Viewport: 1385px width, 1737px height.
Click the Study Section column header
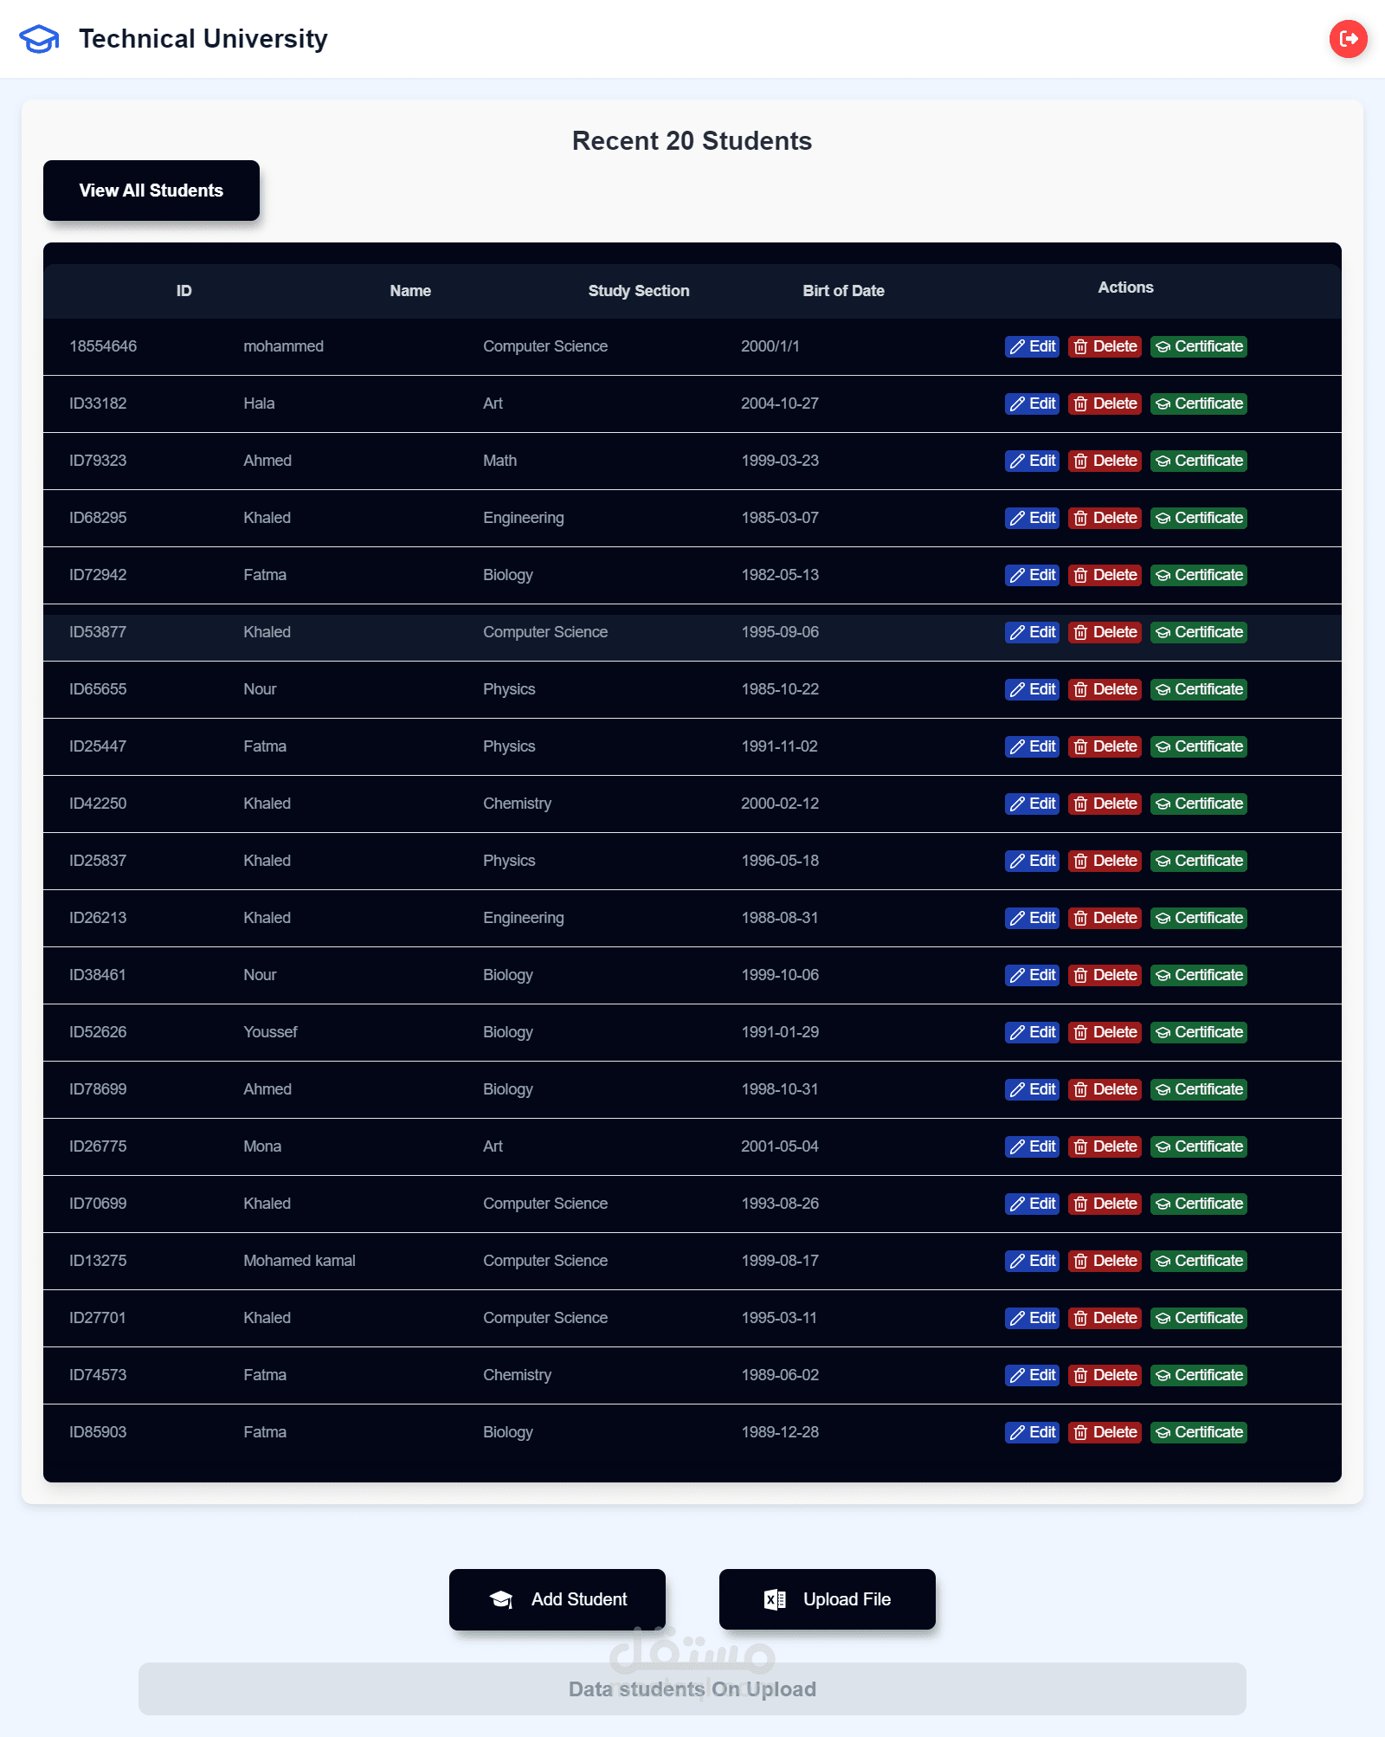pyautogui.click(x=639, y=291)
